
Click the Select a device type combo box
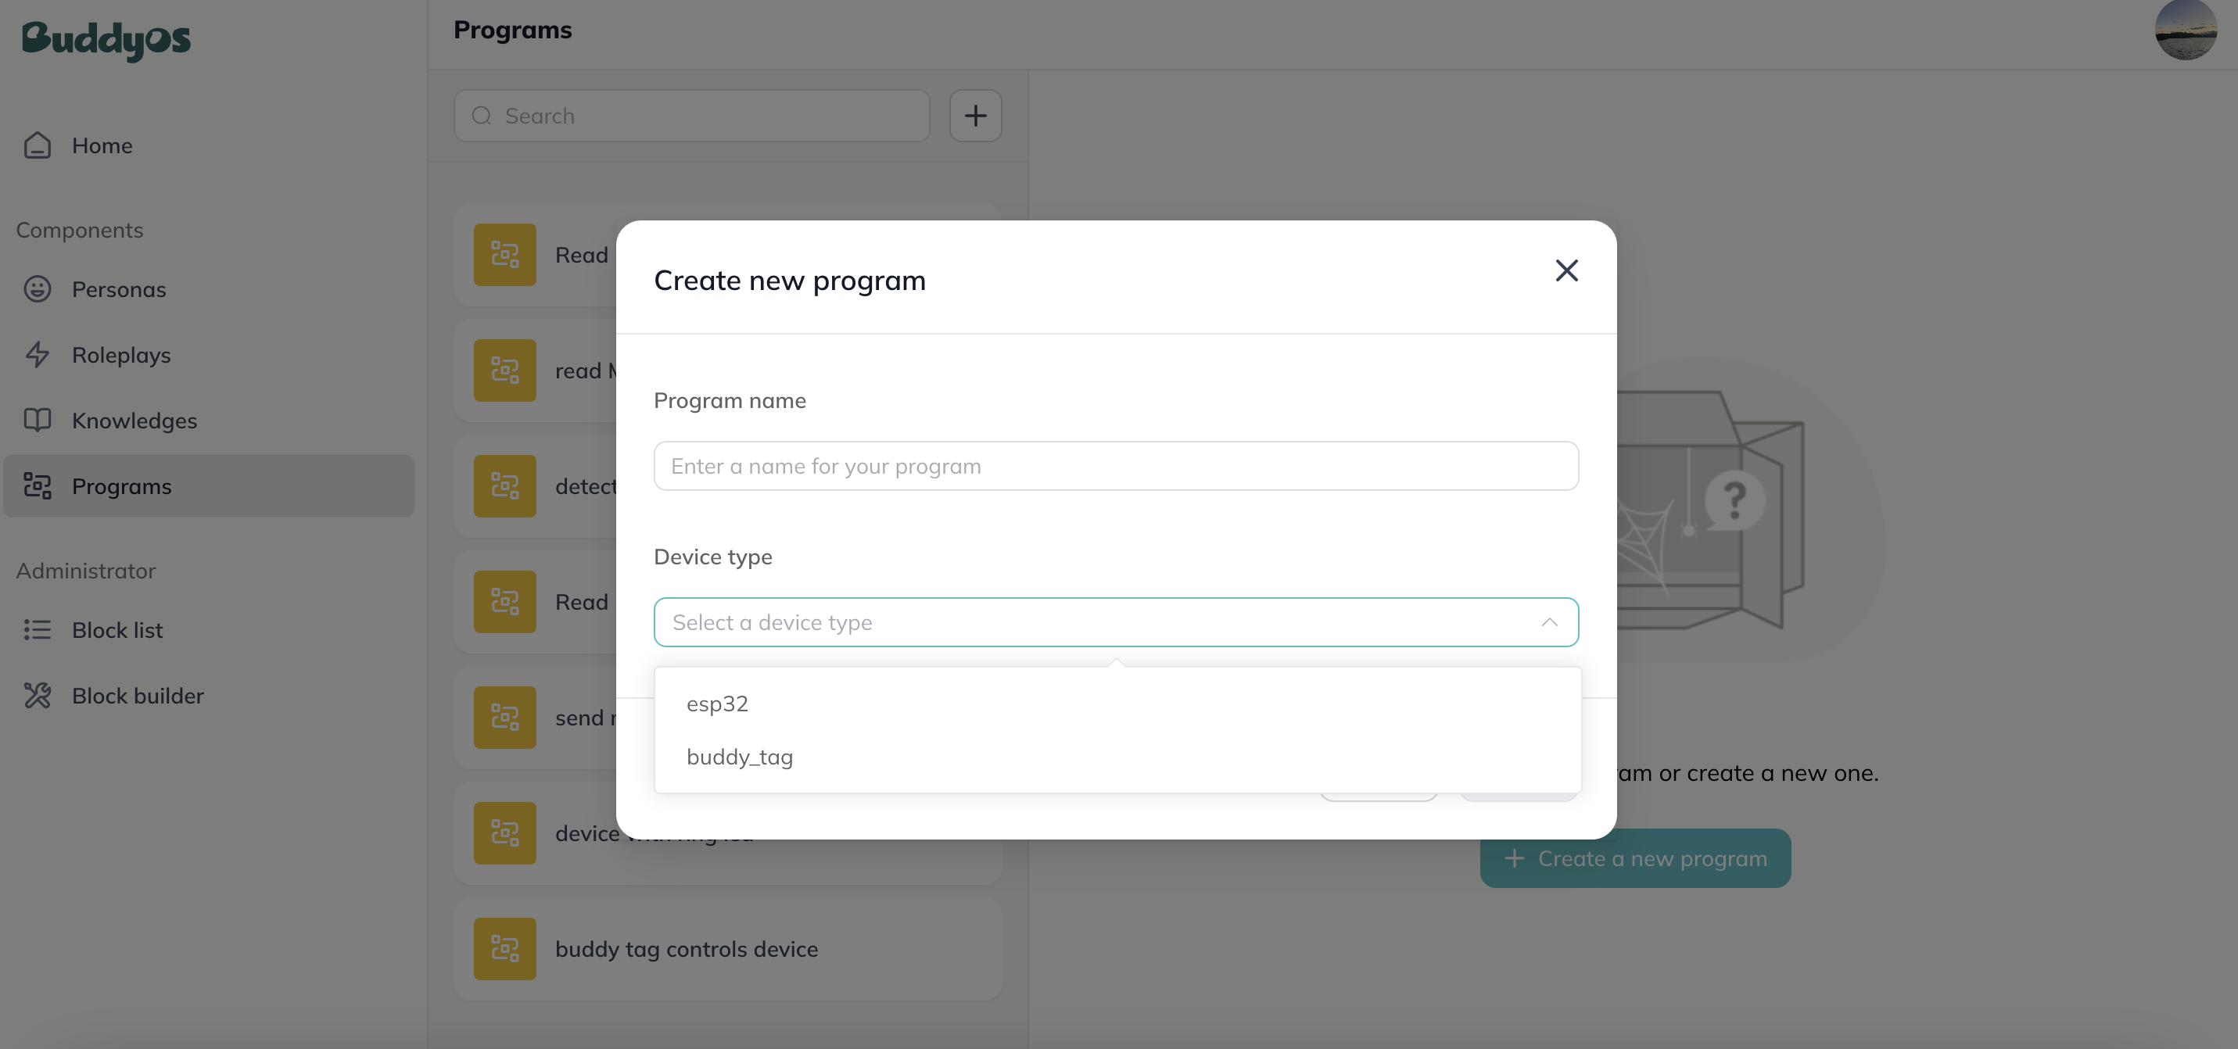(1116, 623)
